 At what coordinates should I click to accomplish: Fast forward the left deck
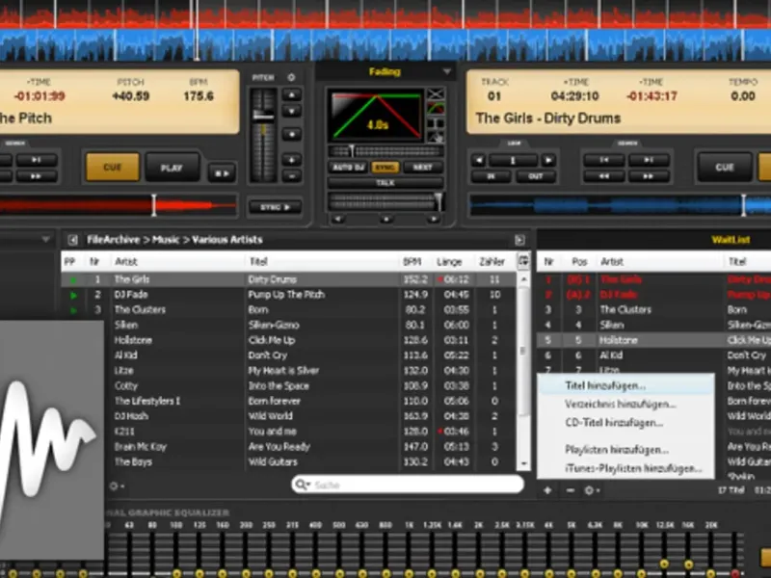37,176
